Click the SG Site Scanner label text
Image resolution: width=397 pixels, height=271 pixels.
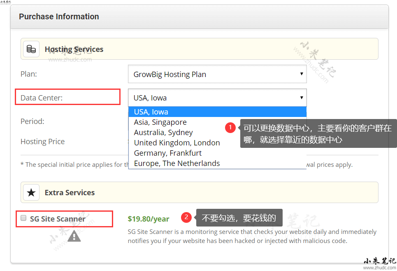tap(58, 219)
